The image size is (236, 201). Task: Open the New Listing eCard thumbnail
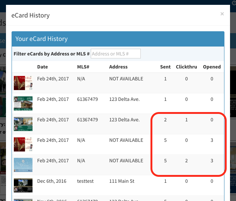coord(23,103)
